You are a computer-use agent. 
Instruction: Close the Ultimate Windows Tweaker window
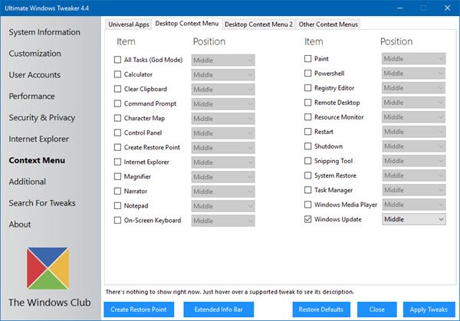447,8
